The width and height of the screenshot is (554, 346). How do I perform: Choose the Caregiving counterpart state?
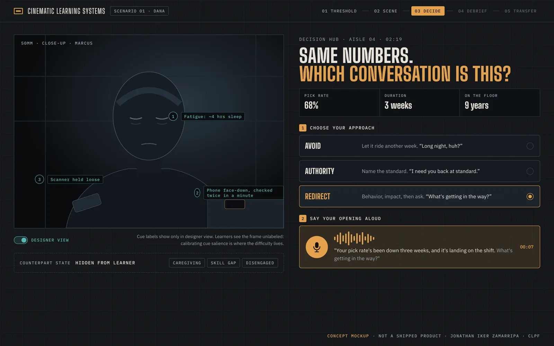[187, 263]
